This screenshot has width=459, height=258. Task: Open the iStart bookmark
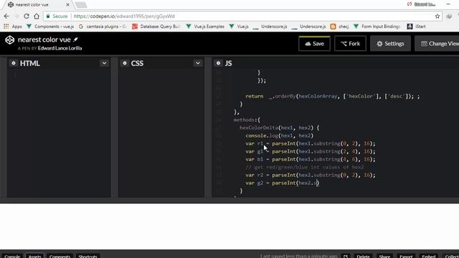coord(417,27)
